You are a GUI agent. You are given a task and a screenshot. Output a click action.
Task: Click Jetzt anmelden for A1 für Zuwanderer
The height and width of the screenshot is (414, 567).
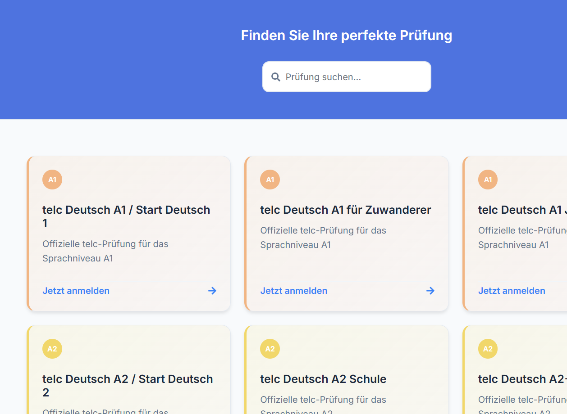pos(294,291)
